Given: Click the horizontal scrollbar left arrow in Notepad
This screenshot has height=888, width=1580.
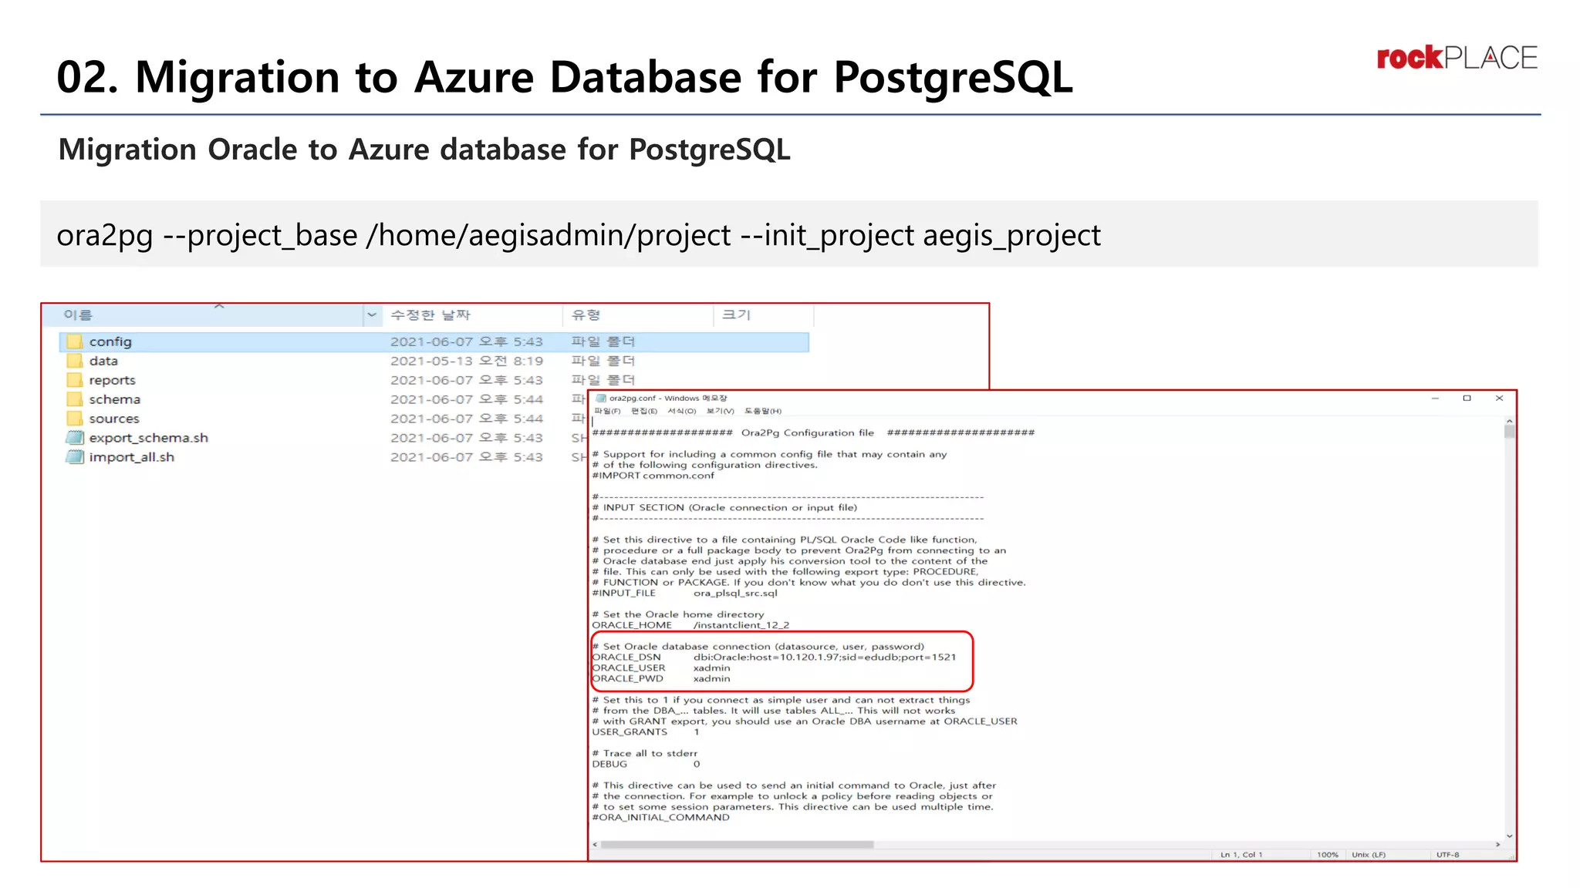Looking at the screenshot, I should coord(595,845).
